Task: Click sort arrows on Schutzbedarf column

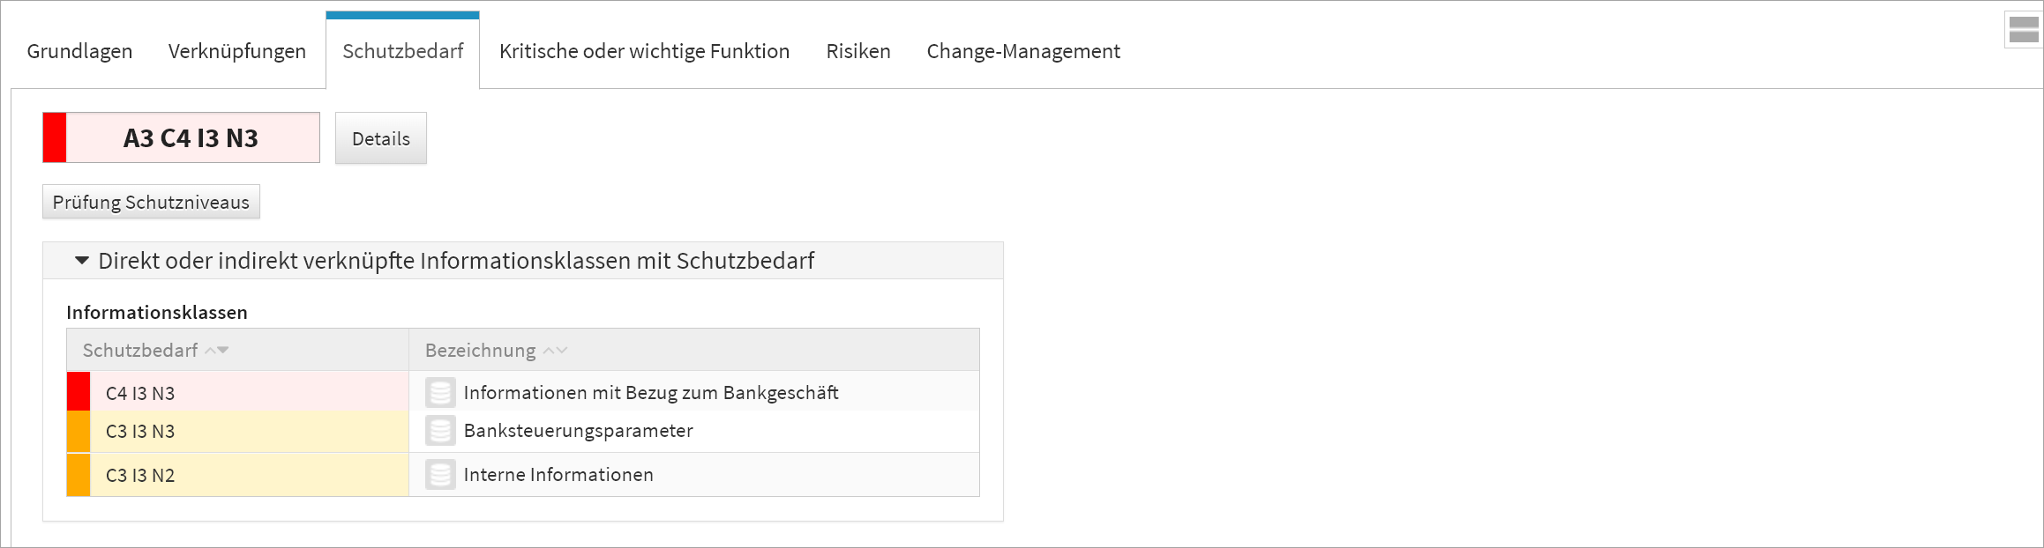Action: click(x=217, y=351)
